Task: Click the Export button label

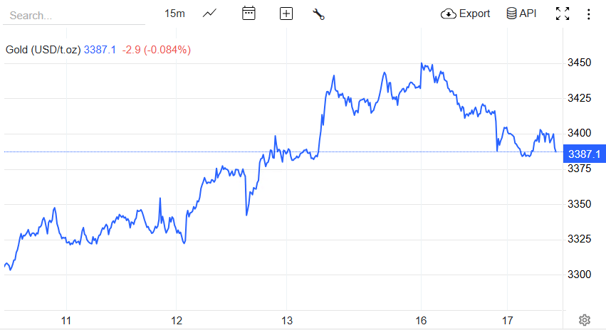Action: coord(474,14)
